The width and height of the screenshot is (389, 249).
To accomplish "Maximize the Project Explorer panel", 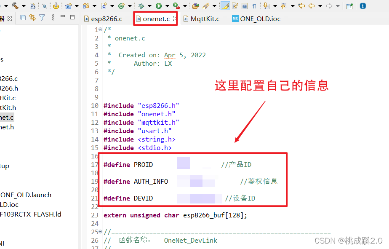I will tap(72, 17).
